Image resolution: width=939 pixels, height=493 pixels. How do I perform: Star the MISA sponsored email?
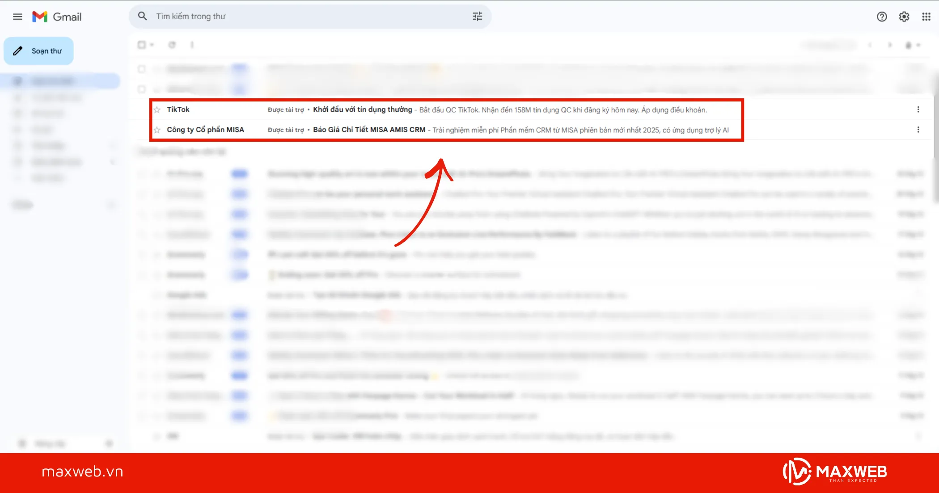click(x=157, y=130)
